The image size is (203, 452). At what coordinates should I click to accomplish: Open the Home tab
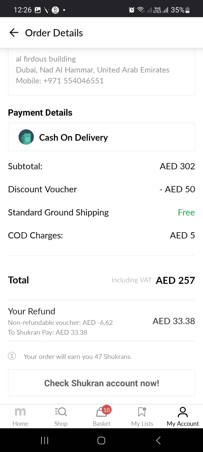point(20,416)
